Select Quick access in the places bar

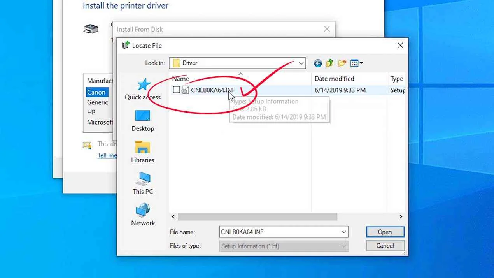(143, 89)
